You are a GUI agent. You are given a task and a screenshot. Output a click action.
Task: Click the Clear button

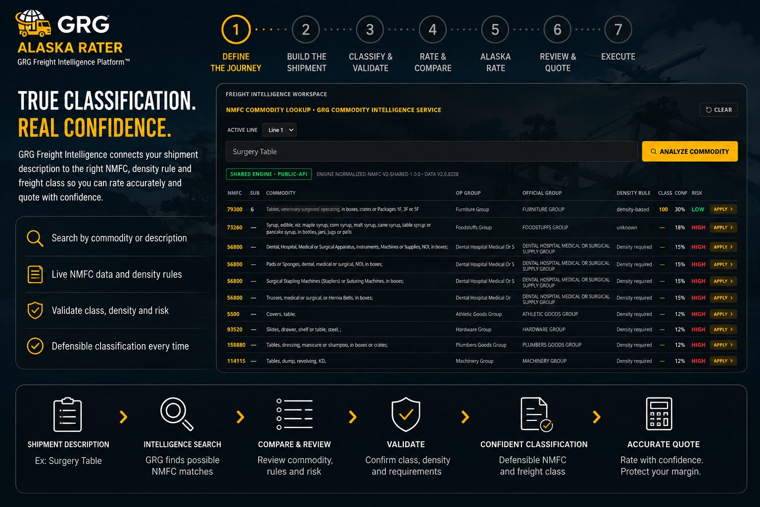coord(718,110)
